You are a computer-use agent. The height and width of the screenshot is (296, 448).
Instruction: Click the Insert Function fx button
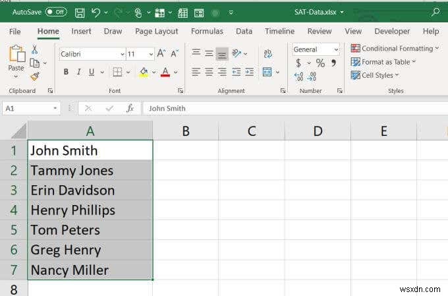click(x=130, y=108)
